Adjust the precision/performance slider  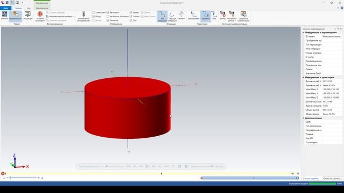click(x=107, y=167)
